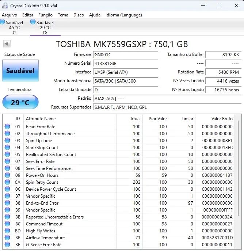Click the Recursos Suportados field
The height and width of the screenshot is (251, 244).
pos(167,107)
